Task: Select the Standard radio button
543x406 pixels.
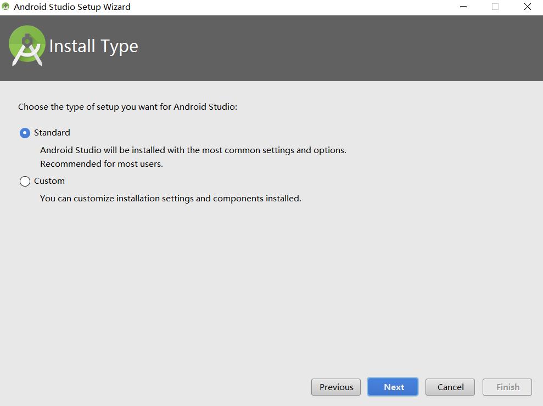Action: click(x=25, y=133)
